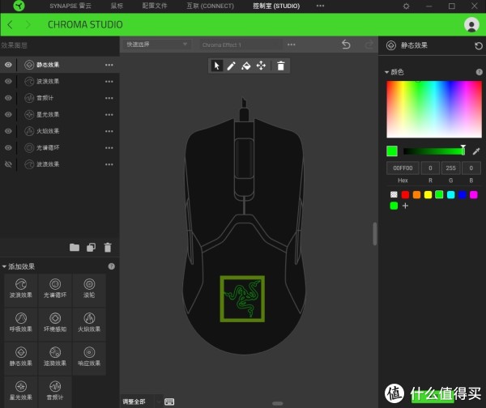Switch to 鼠标 tab
486x408 pixels.
117,6
